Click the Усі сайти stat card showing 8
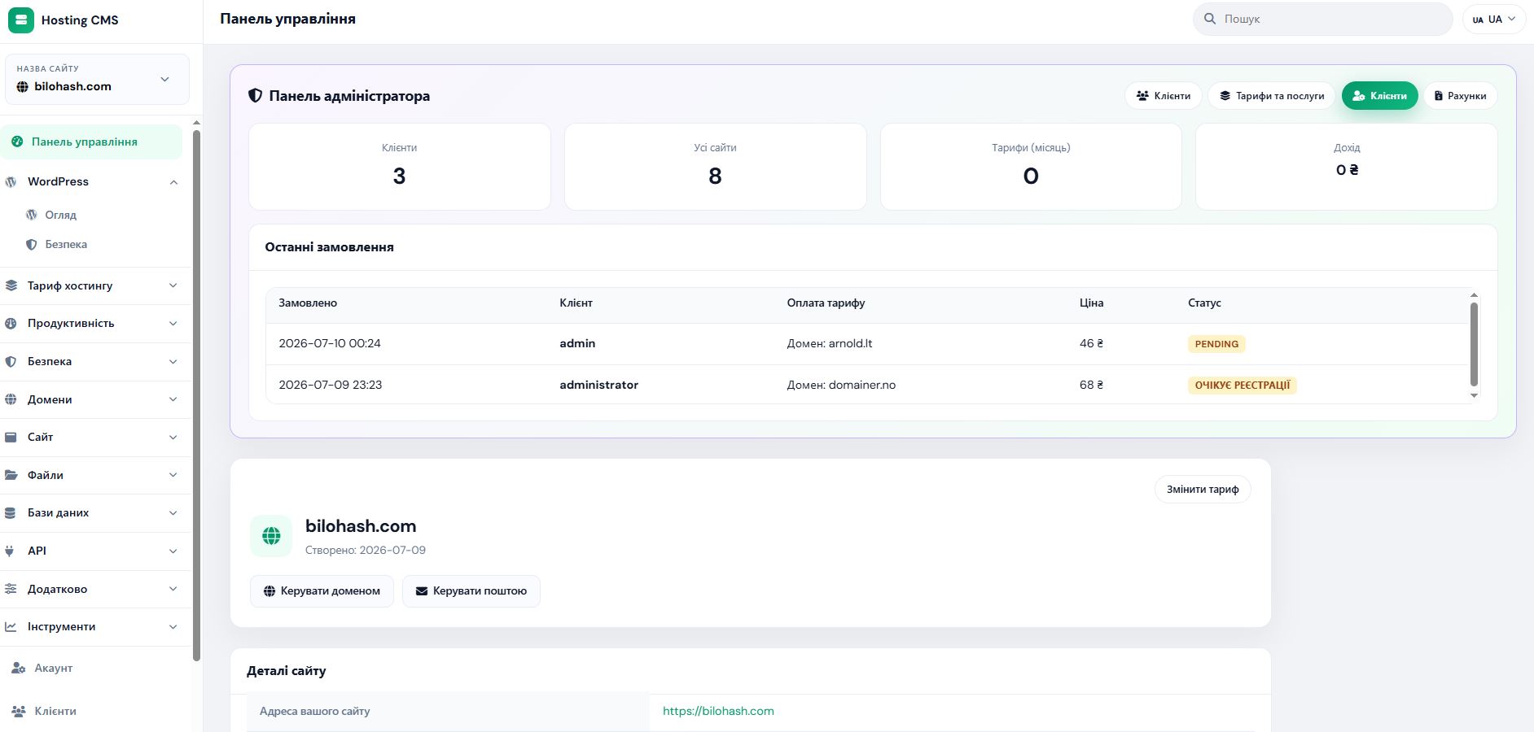 tap(715, 167)
